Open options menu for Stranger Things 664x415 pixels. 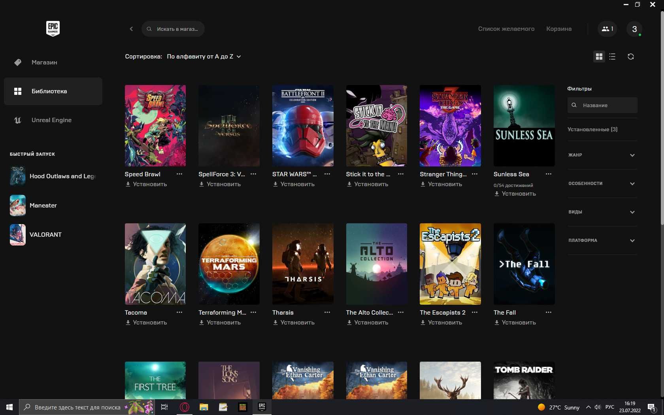coord(475,174)
